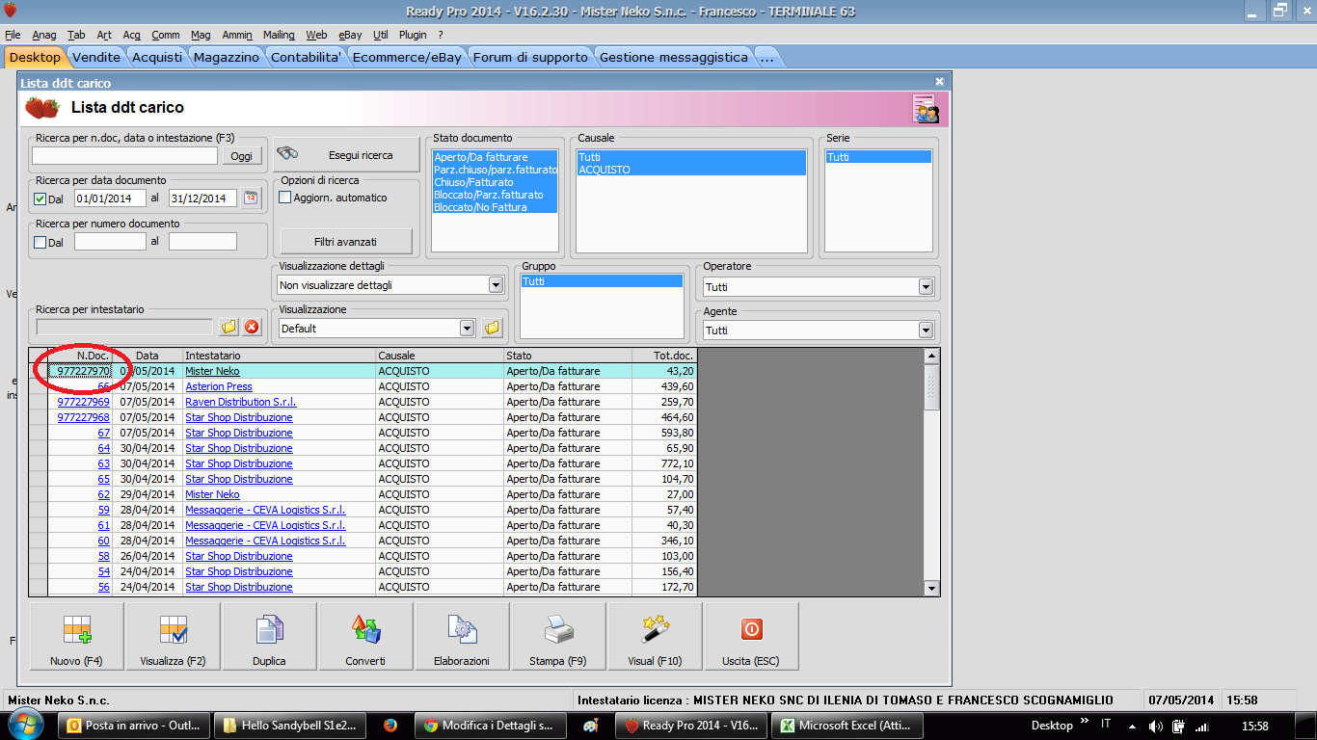Click the users icon in header banner

(x=926, y=109)
